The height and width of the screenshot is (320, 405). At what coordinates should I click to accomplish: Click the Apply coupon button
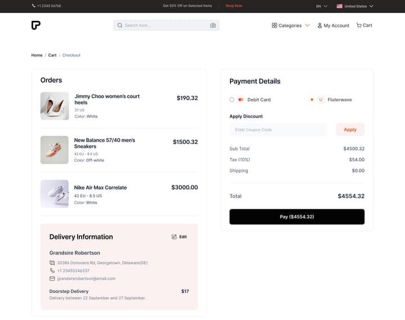(350, 130)
